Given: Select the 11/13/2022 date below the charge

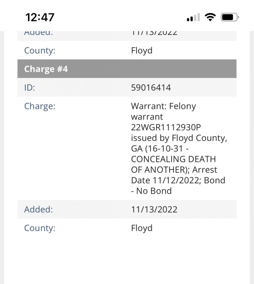Looking at the screenshot, I should coord(154,209).
